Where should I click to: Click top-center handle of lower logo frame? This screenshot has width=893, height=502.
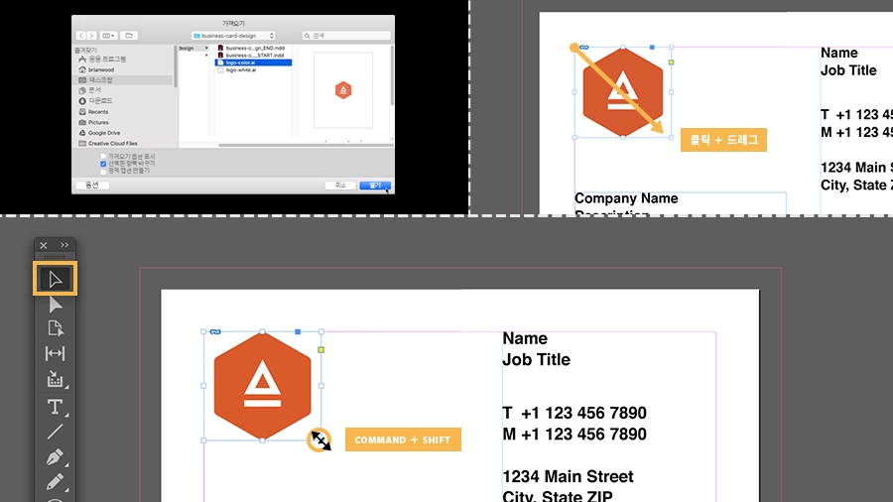[x=263, y=331]
